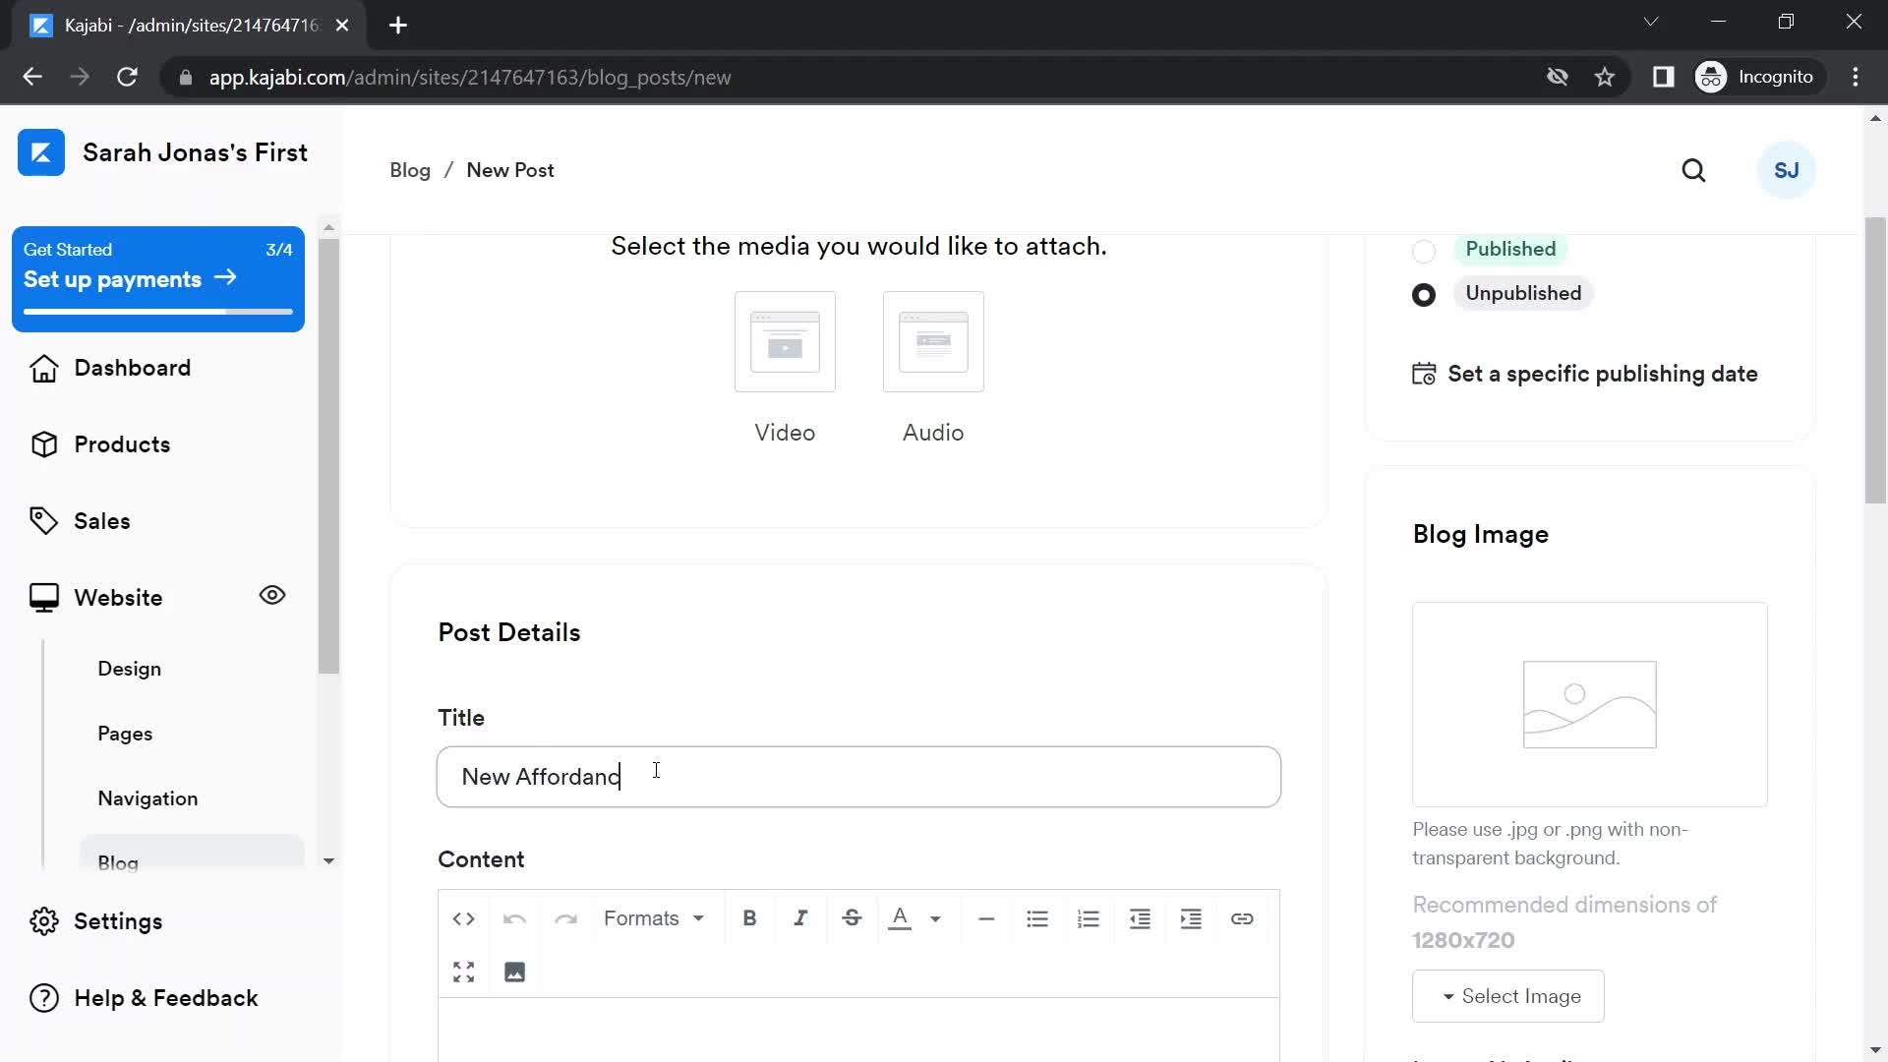Click the Ordered list icon
The height and width of the screenshot is (1062, 1888).
(1090, 918)
